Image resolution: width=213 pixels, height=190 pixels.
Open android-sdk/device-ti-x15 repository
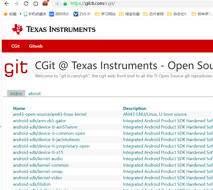coord(38,152)
